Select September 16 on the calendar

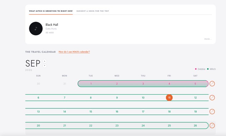(x=117, y=112)
